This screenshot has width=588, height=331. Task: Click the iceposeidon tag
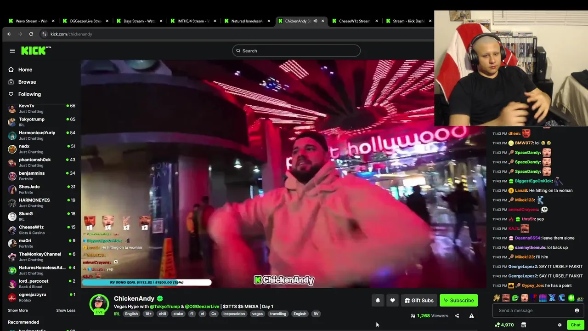click(x=234, y=314)
